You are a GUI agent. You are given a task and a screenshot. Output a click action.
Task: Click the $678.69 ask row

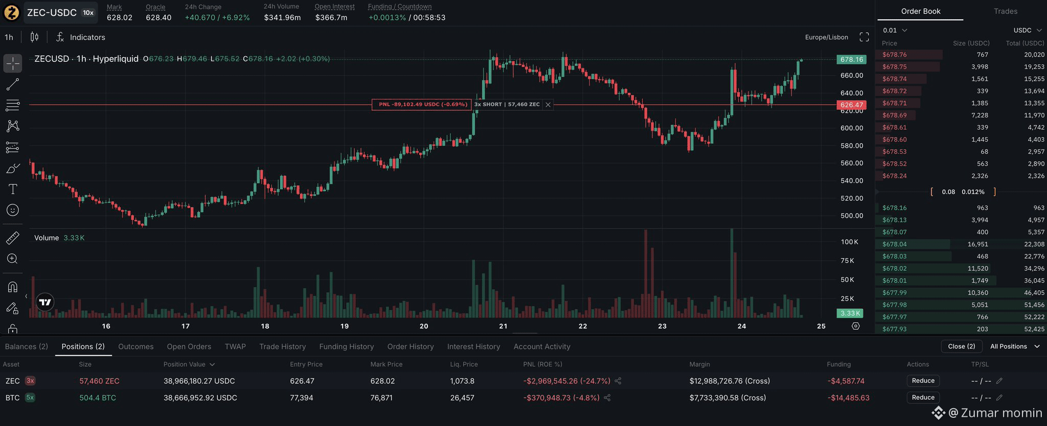pyautogui.click(x=962, y=115)
